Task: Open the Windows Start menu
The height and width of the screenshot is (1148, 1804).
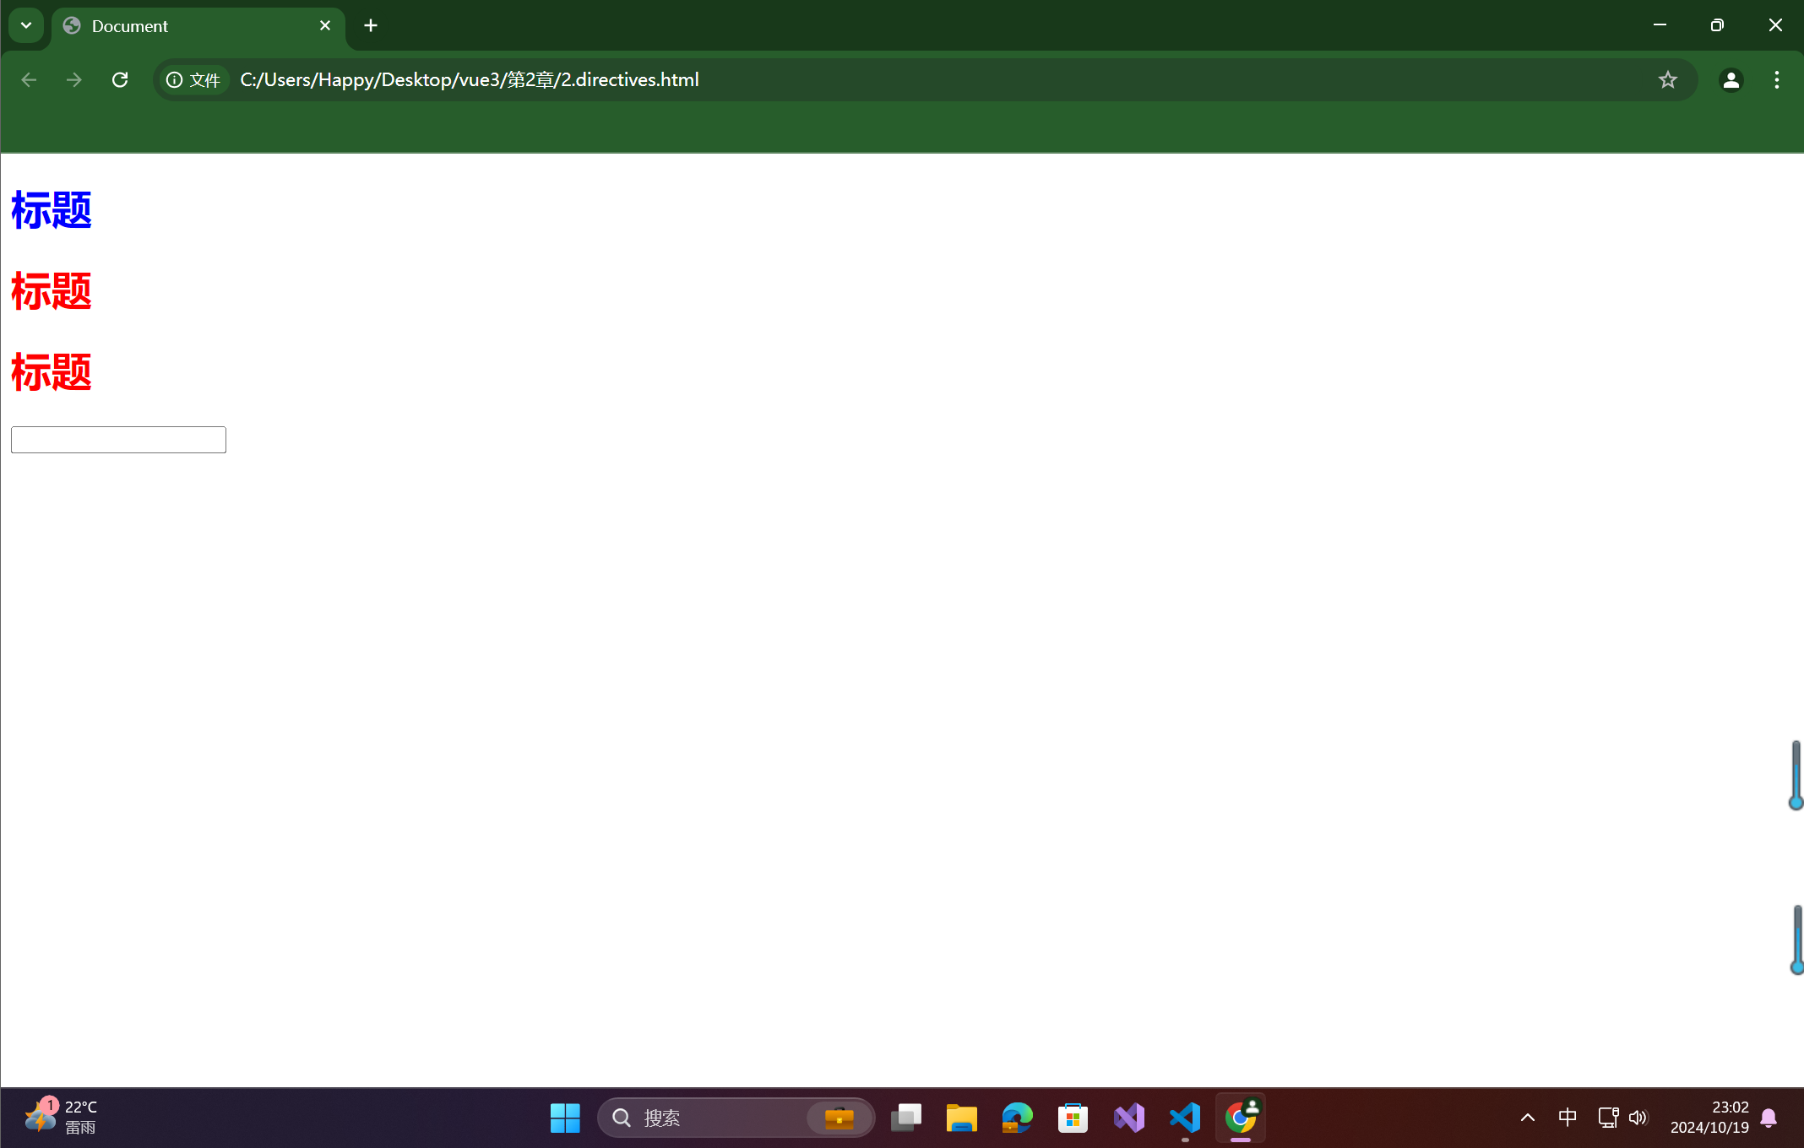Action: pos(565,1118)
